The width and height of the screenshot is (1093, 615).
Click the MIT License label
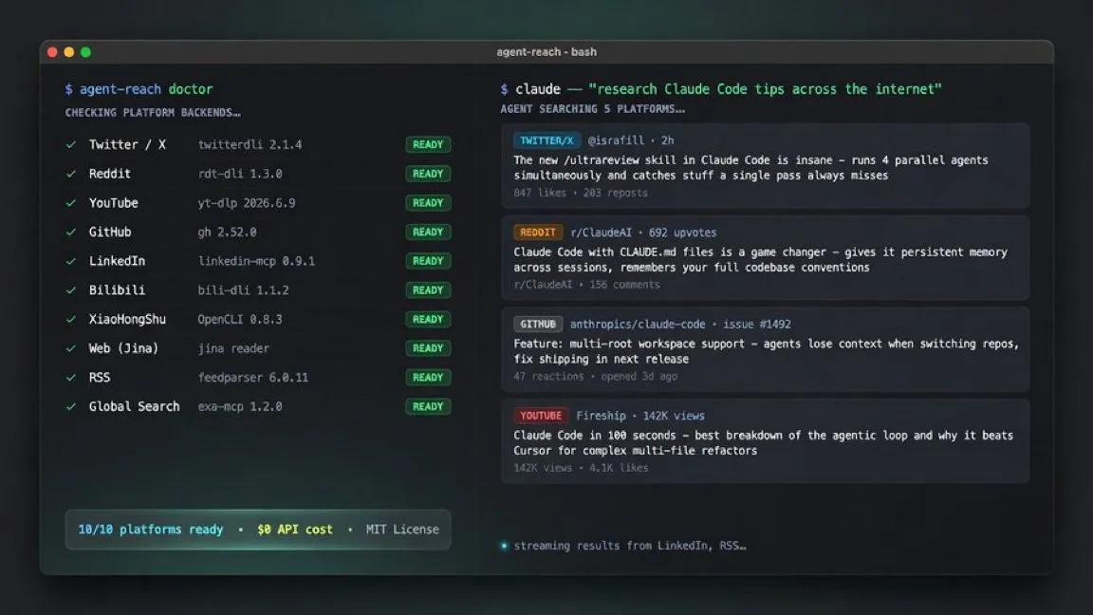(402, 530)
